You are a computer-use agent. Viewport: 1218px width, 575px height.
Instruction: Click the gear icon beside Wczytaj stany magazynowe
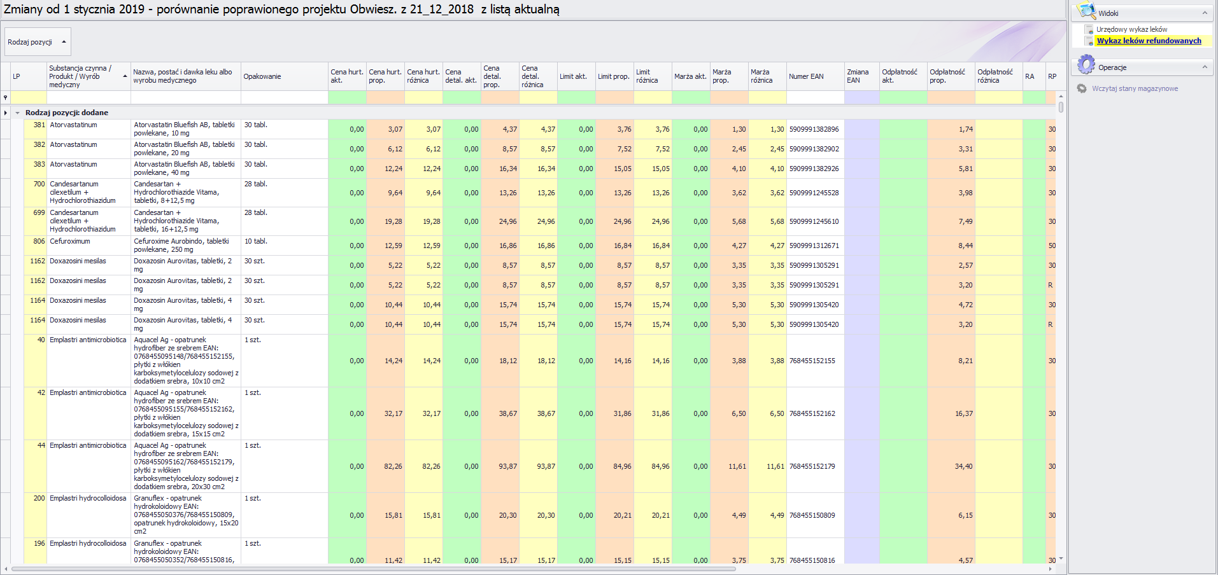pos(1082,88)
